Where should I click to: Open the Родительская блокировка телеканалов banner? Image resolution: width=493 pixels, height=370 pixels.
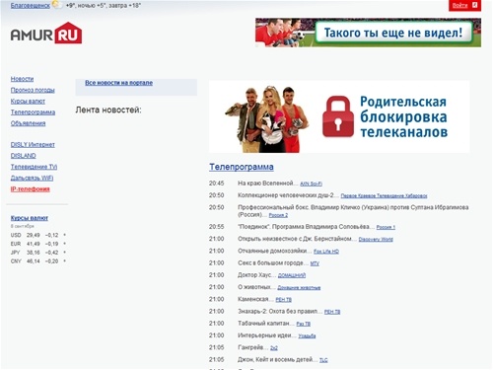click(339, 116)
